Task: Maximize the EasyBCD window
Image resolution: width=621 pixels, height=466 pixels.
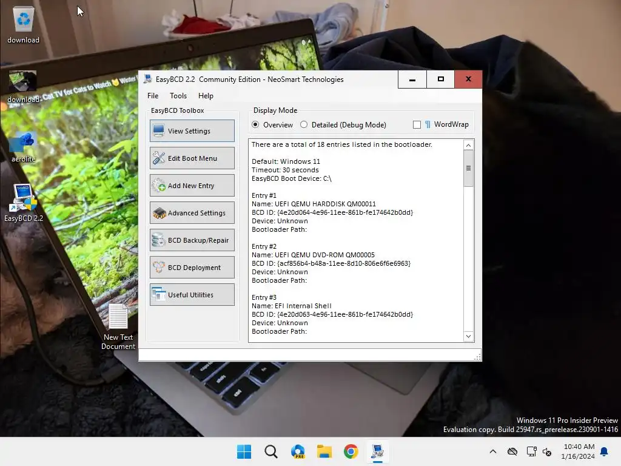Action: tap(440, 79)
